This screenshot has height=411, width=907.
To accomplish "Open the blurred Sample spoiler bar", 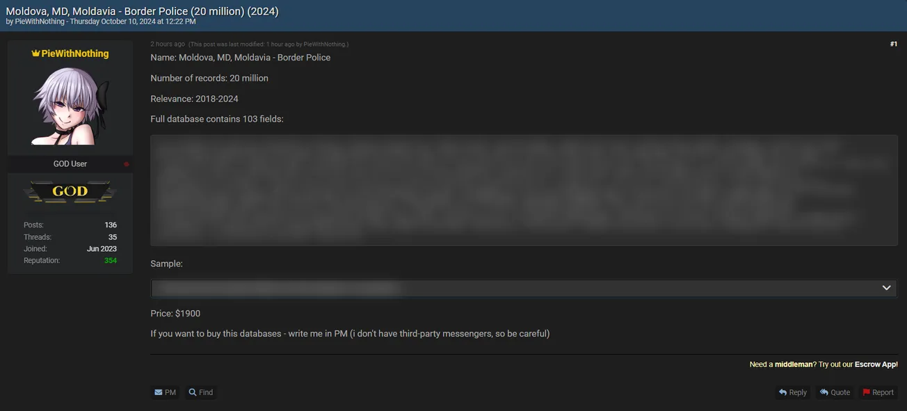I will click(524, 288).
